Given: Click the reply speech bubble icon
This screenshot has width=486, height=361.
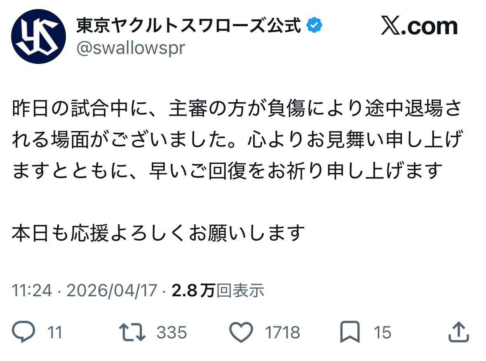Looking at the screenshot, I should (x=24, y=332).
